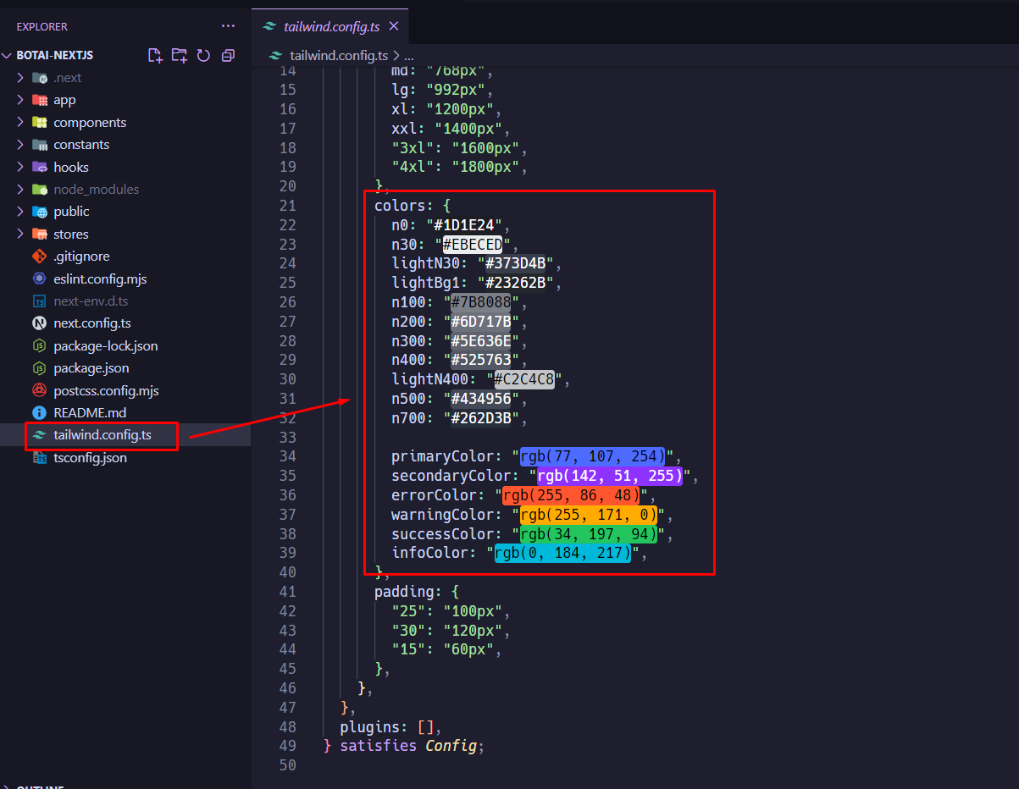Open next.config.ts file
The image size is (1019, 789).
click(91, 323)
